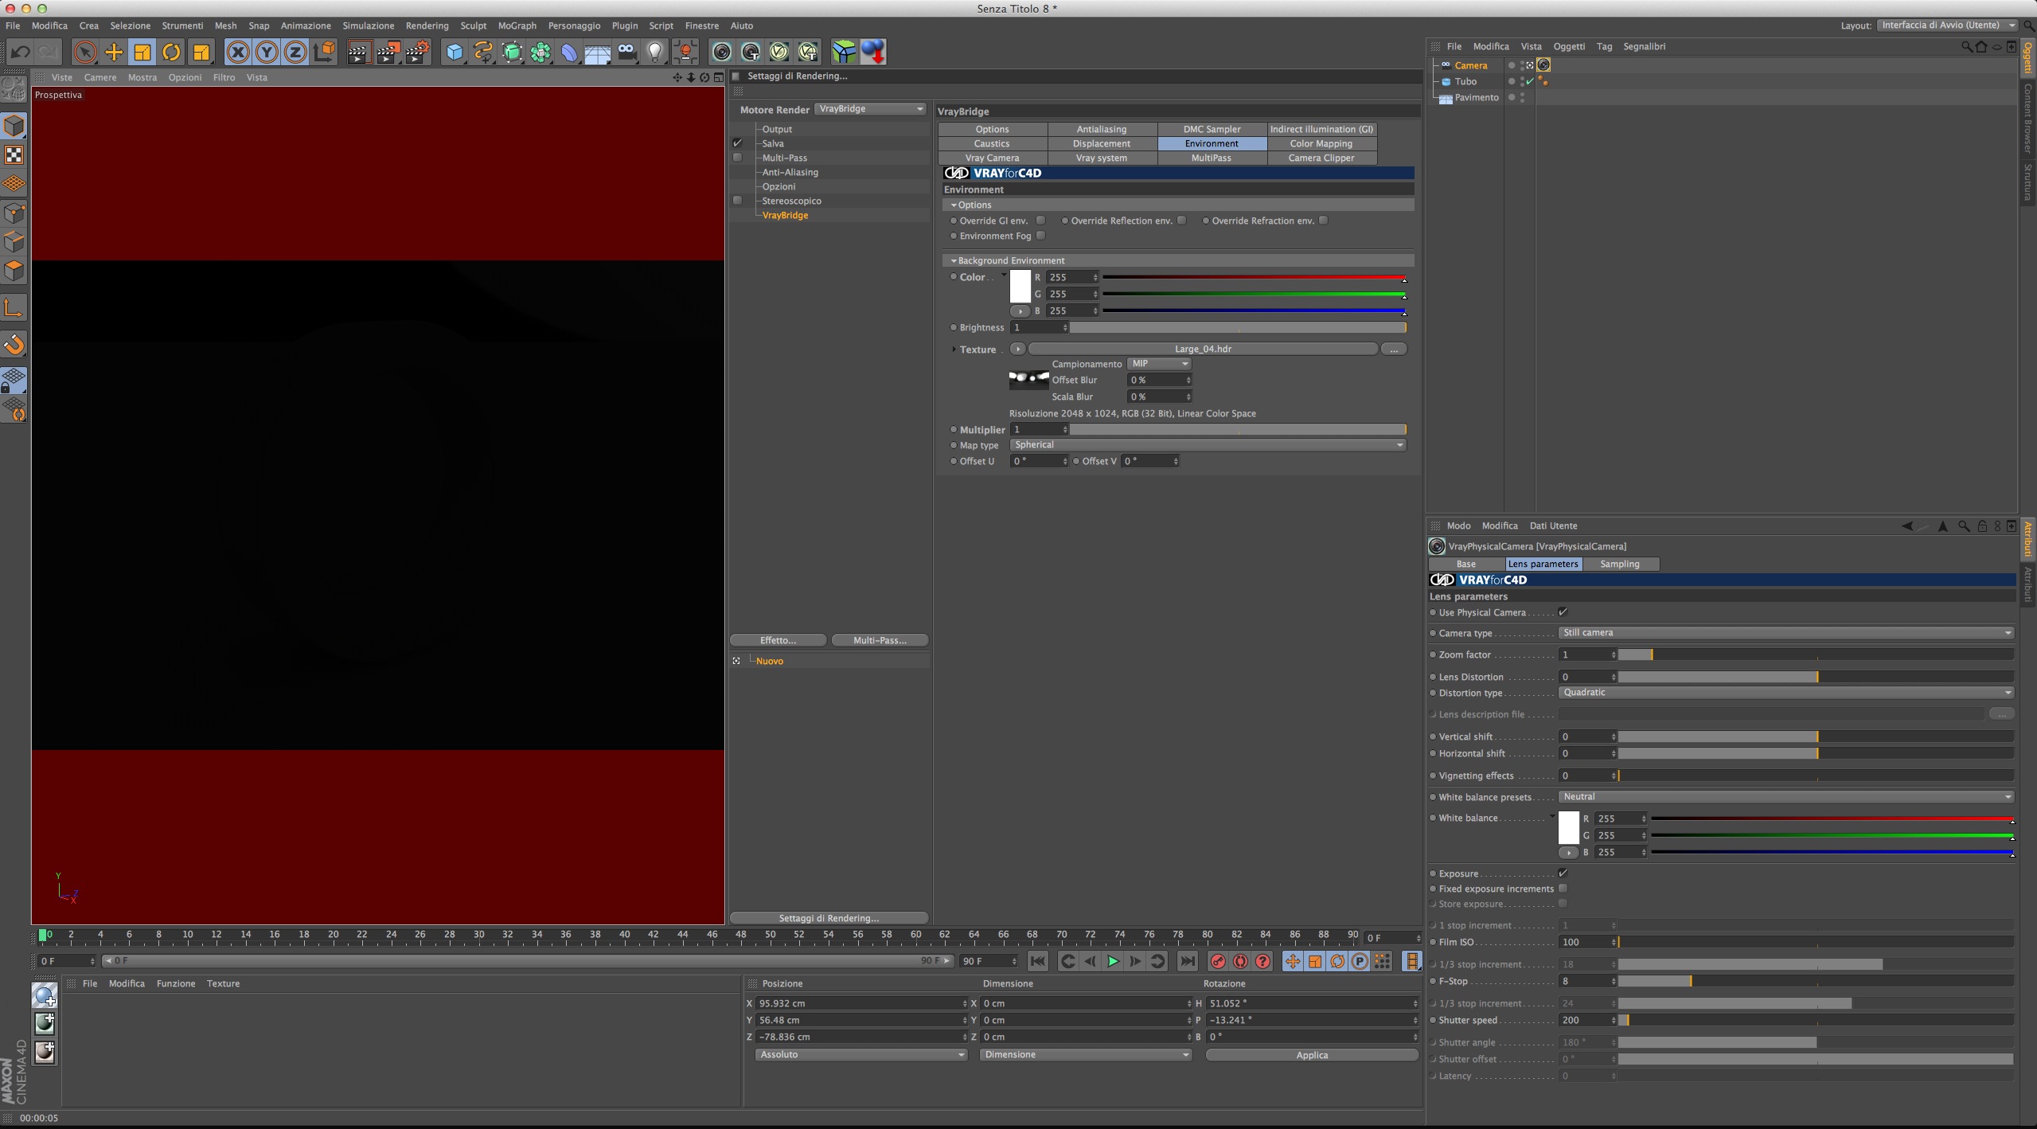2037x1129 pixels.
Task: Open the MoGraph menu
Action: click(517, 25)
